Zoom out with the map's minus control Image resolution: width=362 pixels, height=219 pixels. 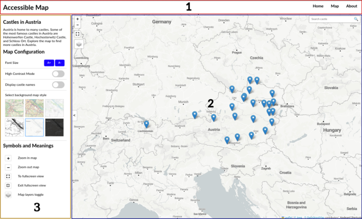point(78,25)
